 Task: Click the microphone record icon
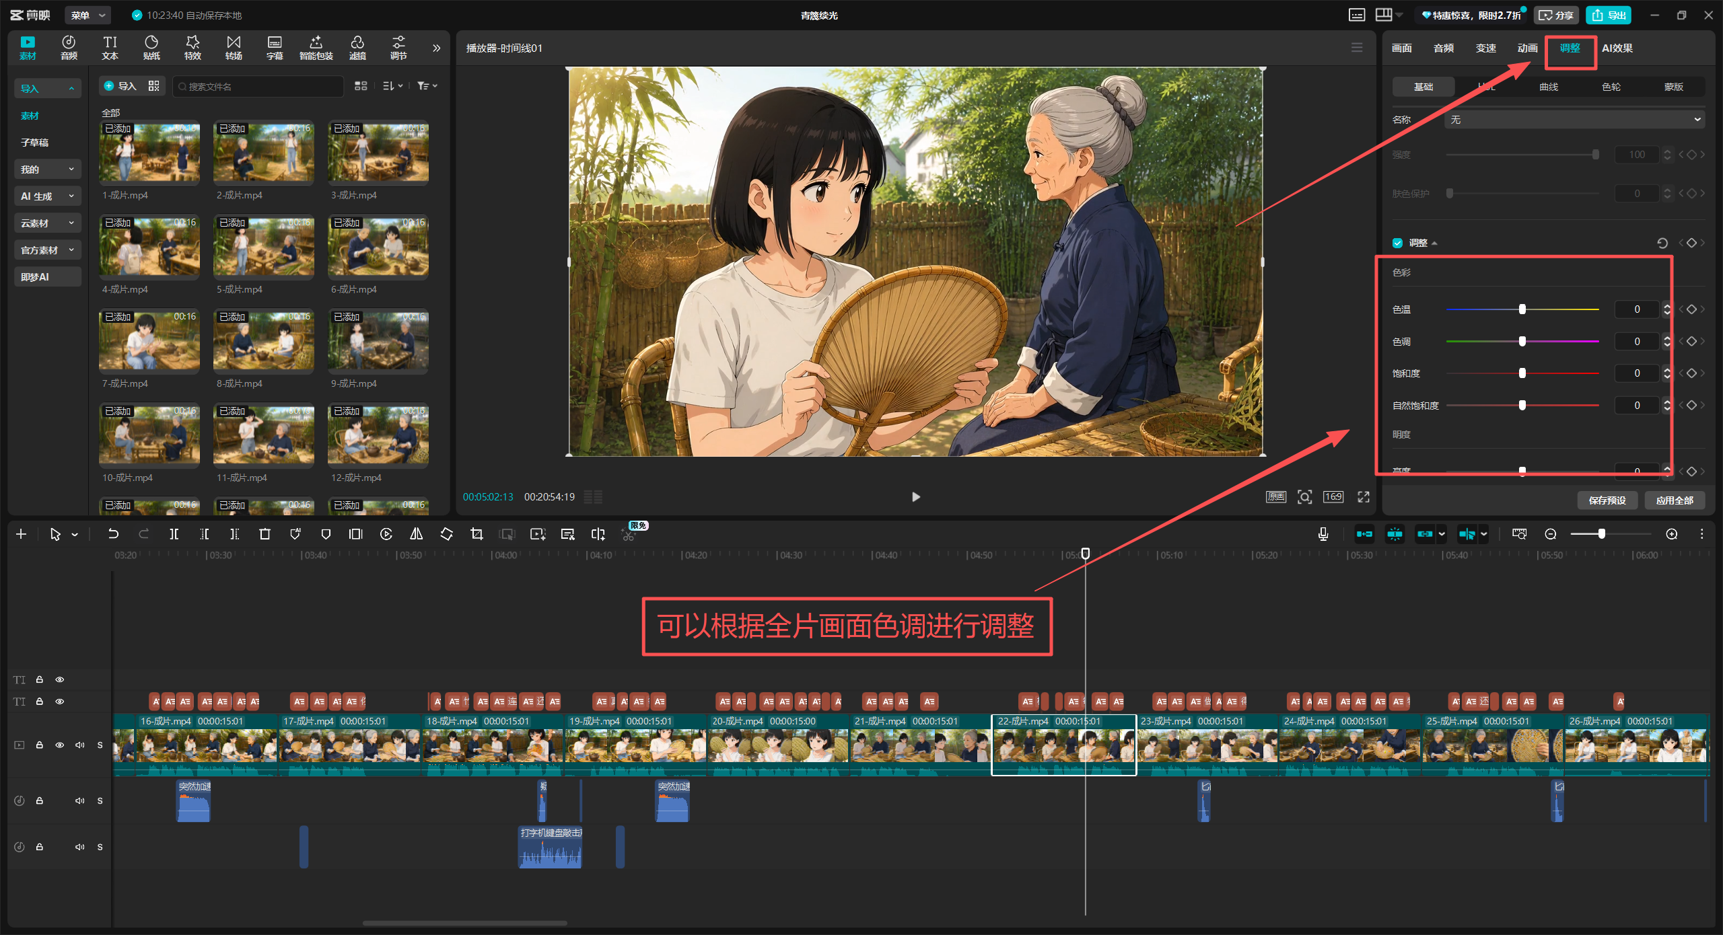(1323, 534)
